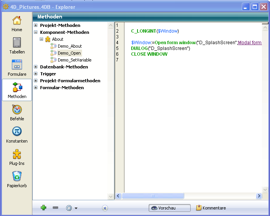This screenshot has width=270, height=216.
Task: Click the Kommentare button
Action: (x=211, y=208)
